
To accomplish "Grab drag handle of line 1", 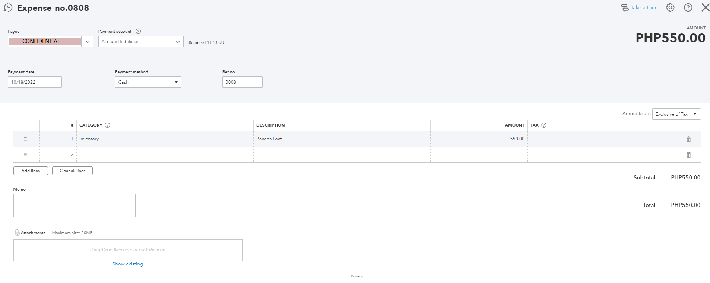I will pyautogui.click(x=26, y=139).
